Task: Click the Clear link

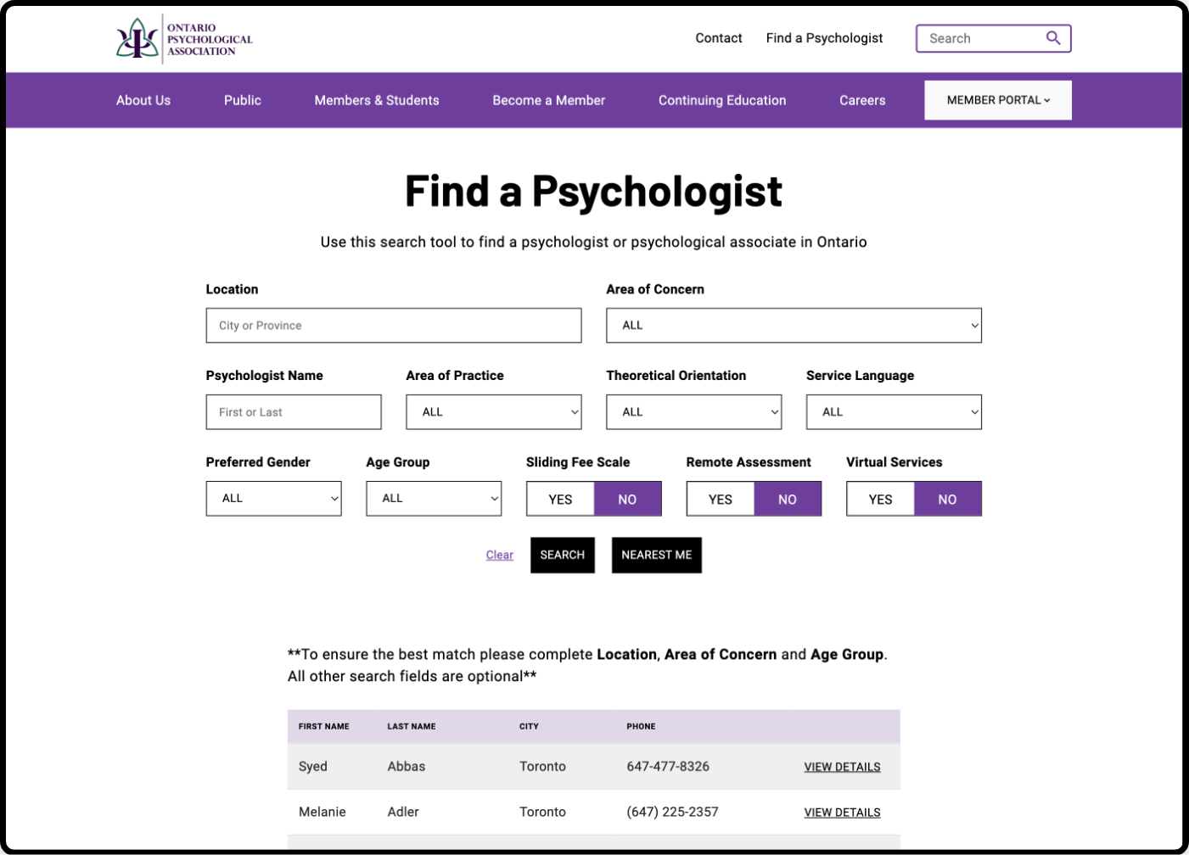Action: click(499, 555)
